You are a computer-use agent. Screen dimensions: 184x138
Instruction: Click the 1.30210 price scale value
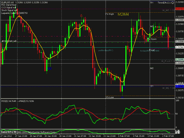coord(180,98)
